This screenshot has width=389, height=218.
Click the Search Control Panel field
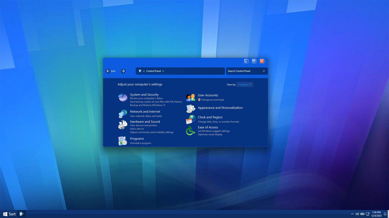pos(247,71)
